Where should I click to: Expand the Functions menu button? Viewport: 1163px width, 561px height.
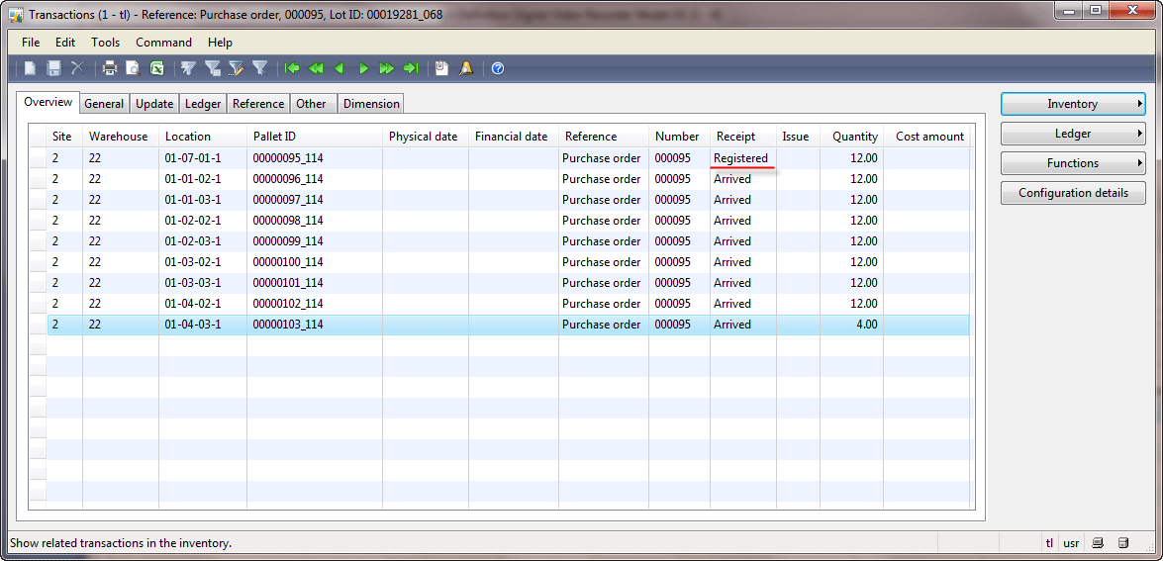click(1073, 163)
